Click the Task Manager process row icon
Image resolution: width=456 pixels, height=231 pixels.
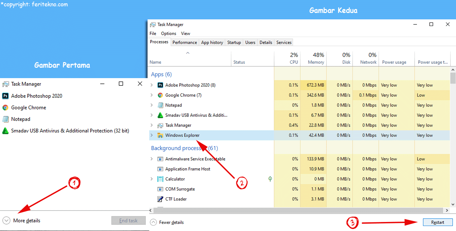pos(160,125)
